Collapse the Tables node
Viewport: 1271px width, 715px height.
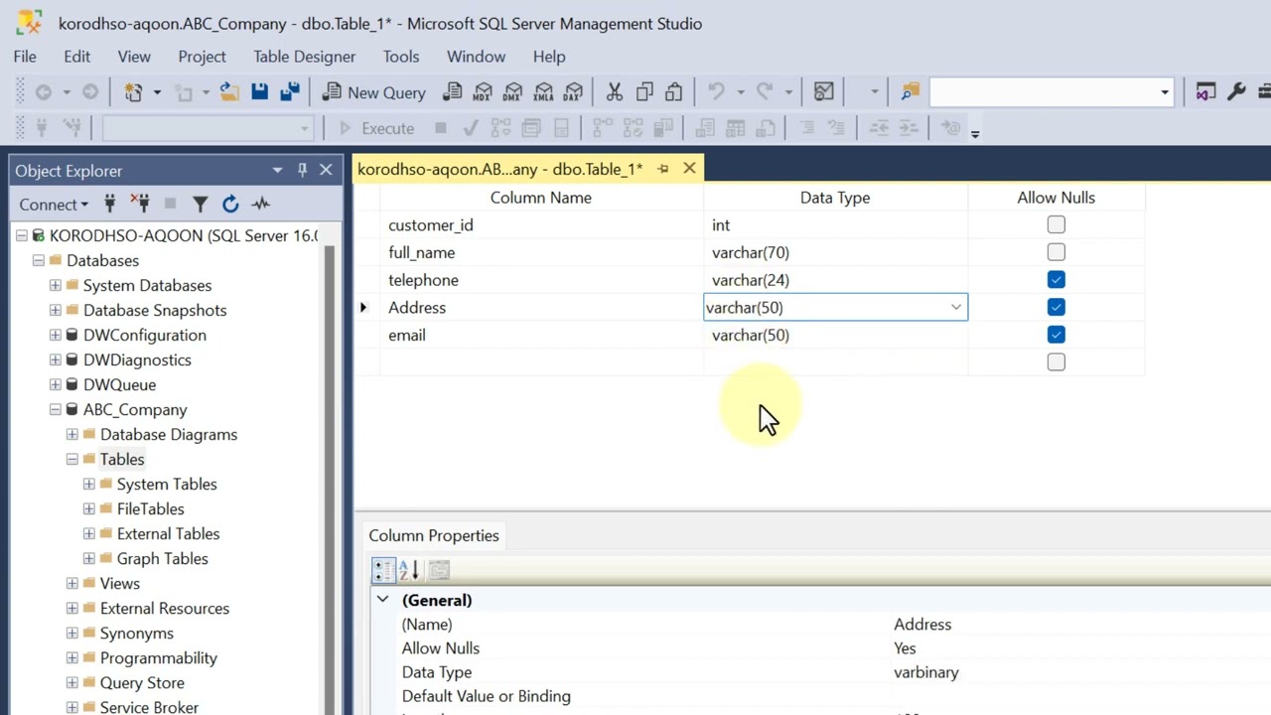(71, 459)
